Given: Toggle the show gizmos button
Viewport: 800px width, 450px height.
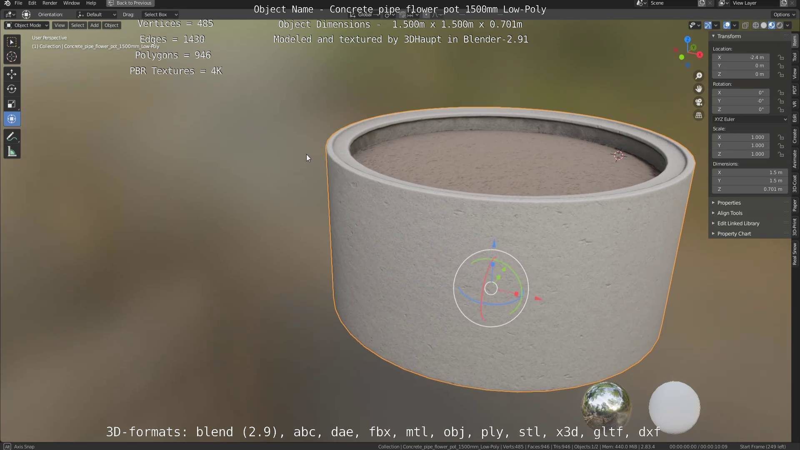Looking at the screenshot, I should coord(708,25).
